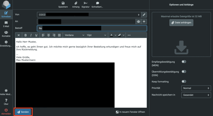Open address book contacts icon in An field
The height and width of the screenshot is (116, 213).
point(138,21)
